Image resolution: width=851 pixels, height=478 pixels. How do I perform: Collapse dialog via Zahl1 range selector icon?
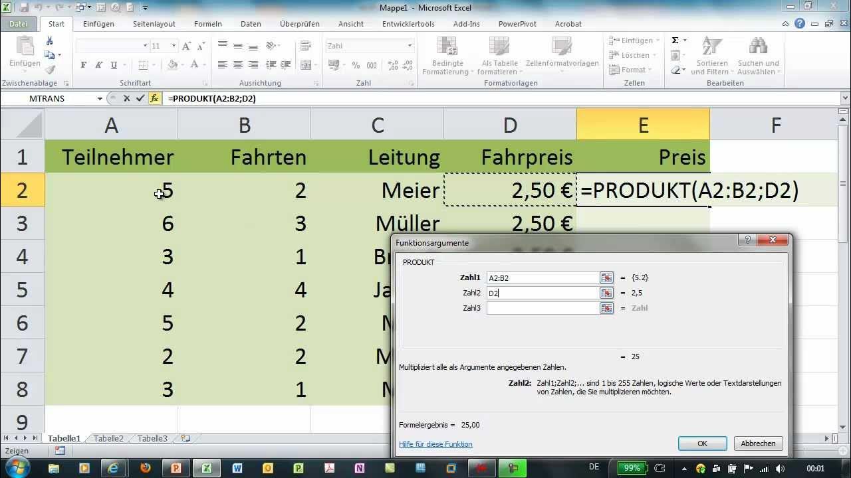606,278
